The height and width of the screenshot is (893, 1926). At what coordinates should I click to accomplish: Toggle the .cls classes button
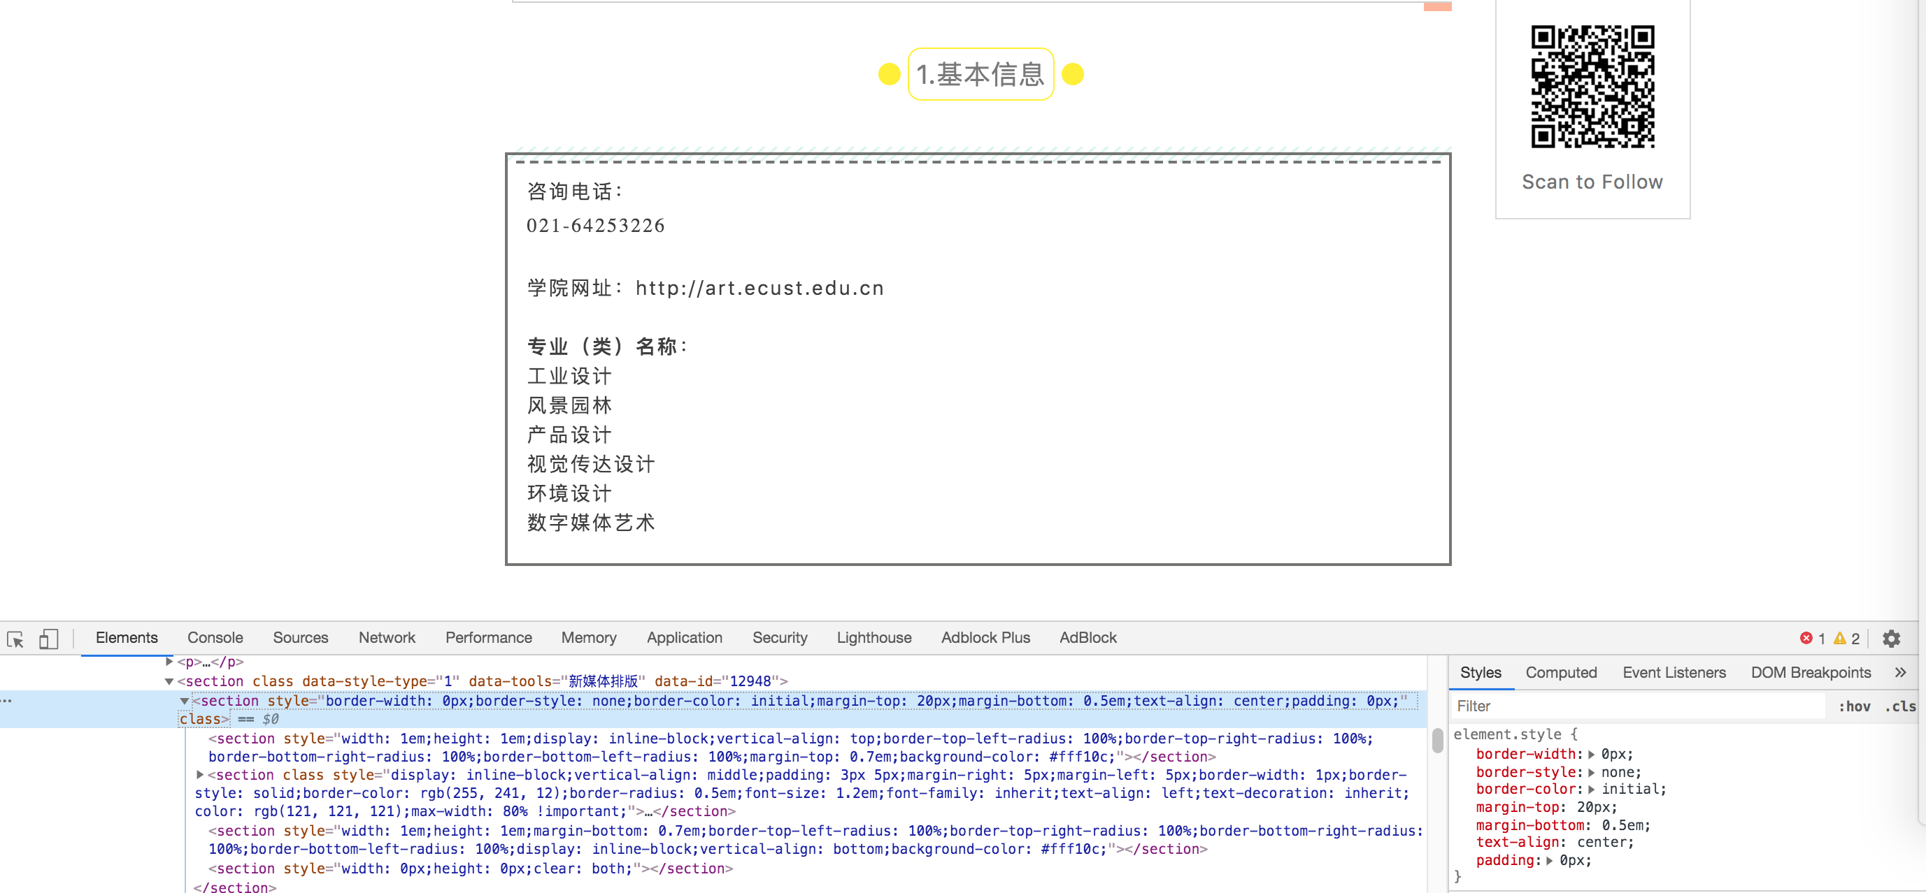pyautogui.click(x=1899, y=706)
